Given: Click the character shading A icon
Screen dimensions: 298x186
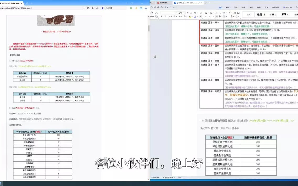Looking at the screenshot, I should (x=200, y=17).
